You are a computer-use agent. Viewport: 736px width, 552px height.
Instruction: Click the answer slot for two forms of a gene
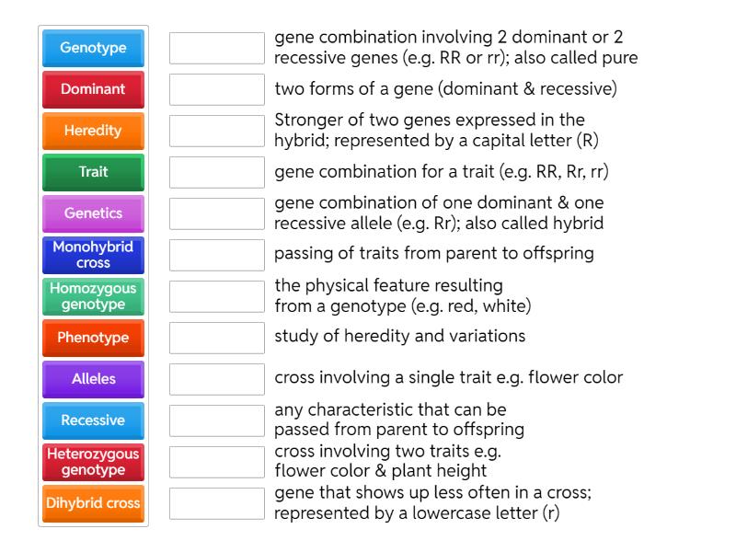coord(216,89)
